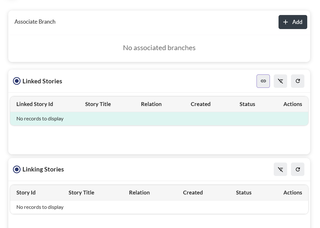The height and width of the screenshot is (228, 320).
Task: Sort by Linked Story Id column
Action: click(35, 104)
